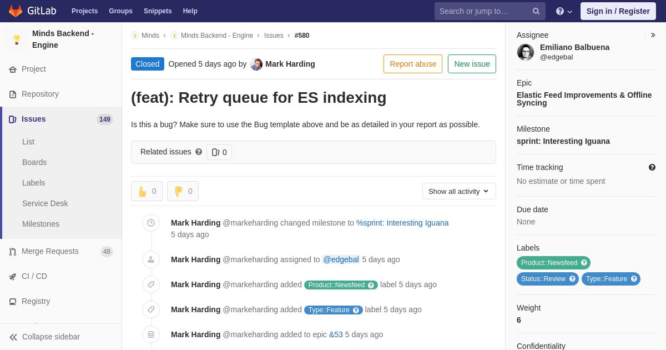Viewport: 666px width, 350px height.
Task: Click the Registry disk icon
Action: (13, 302)
